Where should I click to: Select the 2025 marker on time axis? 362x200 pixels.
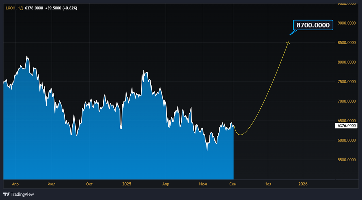click(x=126, y=184)
